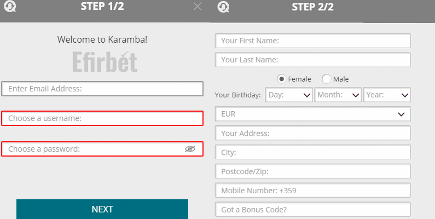Click the chat support icon in Step 1 header
Screen dimensions: 435x219
10,7
